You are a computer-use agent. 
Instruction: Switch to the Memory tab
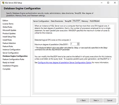pos(85,21)
